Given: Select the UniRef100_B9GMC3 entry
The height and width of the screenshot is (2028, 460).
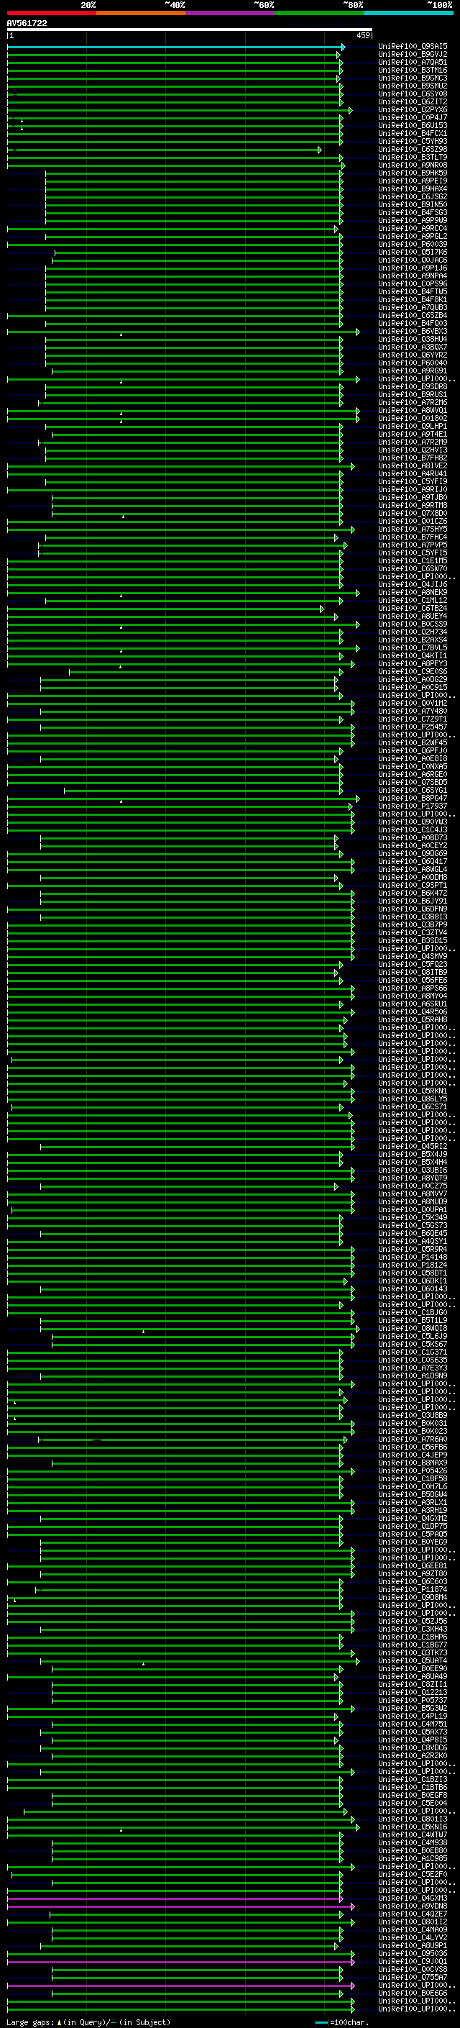Looking at the screenshot, I should 412,78.
